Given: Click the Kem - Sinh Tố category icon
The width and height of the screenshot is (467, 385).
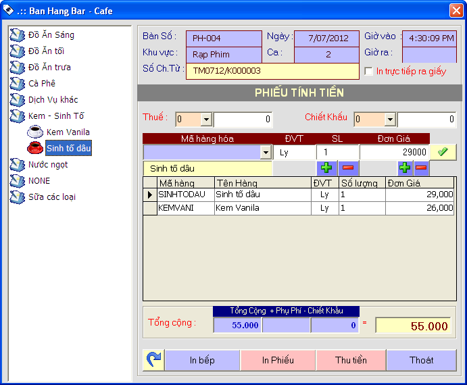Looking at the screenshot, I should pos(18,115).
